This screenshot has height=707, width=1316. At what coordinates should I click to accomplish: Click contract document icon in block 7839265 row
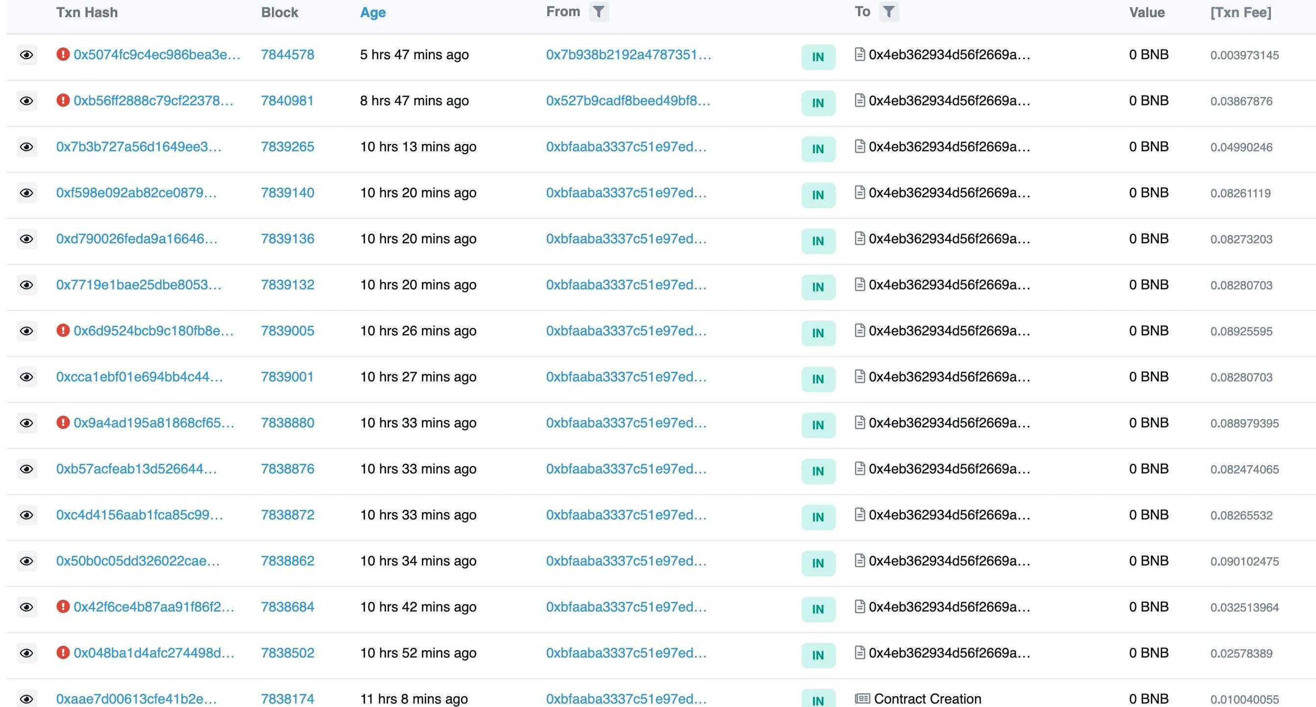pyautogui.click(x=860, y=146)
